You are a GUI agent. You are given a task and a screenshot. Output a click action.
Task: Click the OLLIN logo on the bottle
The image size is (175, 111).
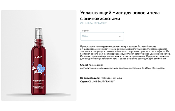point(39,57)
